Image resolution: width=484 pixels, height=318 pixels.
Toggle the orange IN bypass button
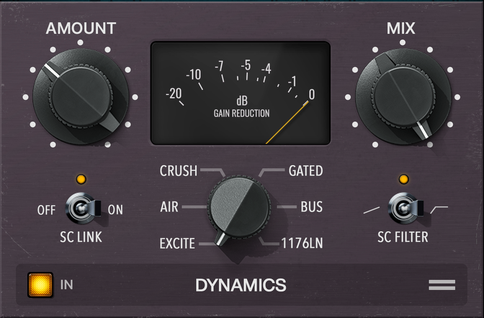click(40, 284)
